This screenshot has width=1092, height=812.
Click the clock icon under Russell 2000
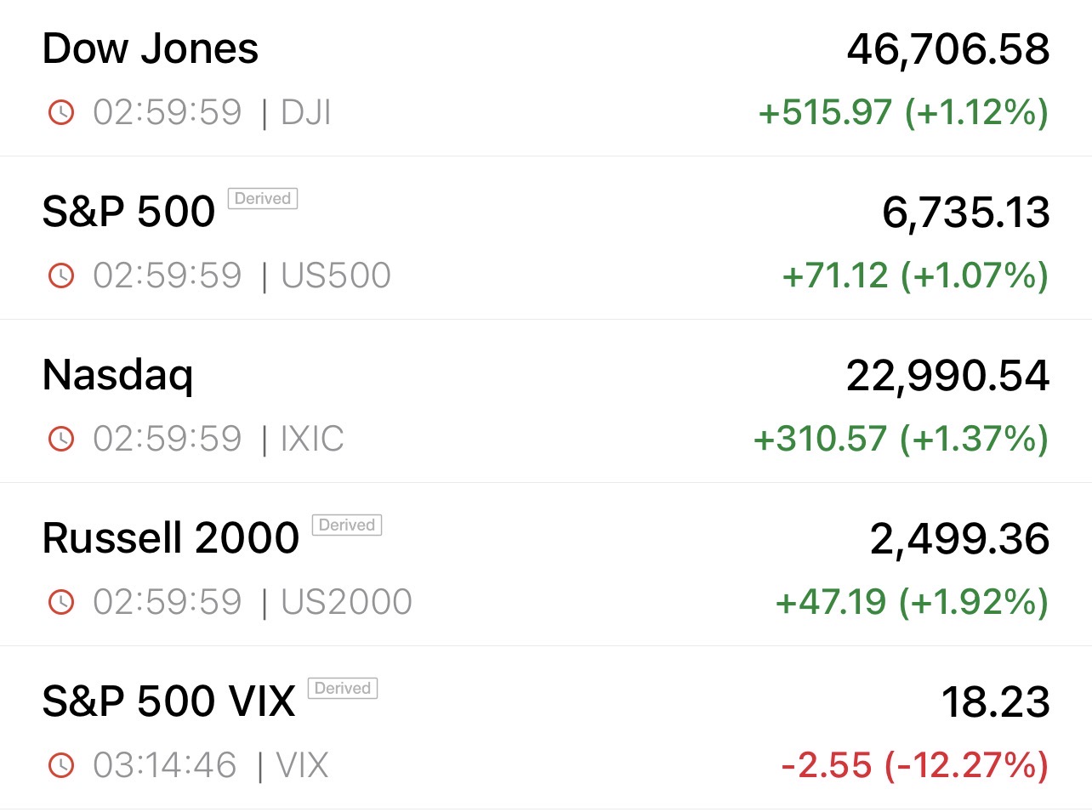coord(61,602)
